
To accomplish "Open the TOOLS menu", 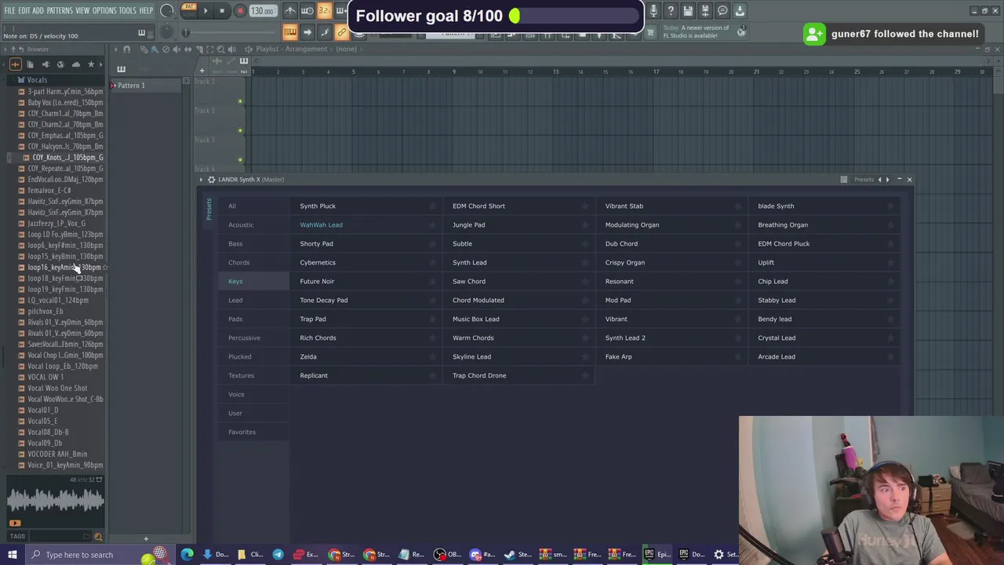I will [x=127, y=11].
